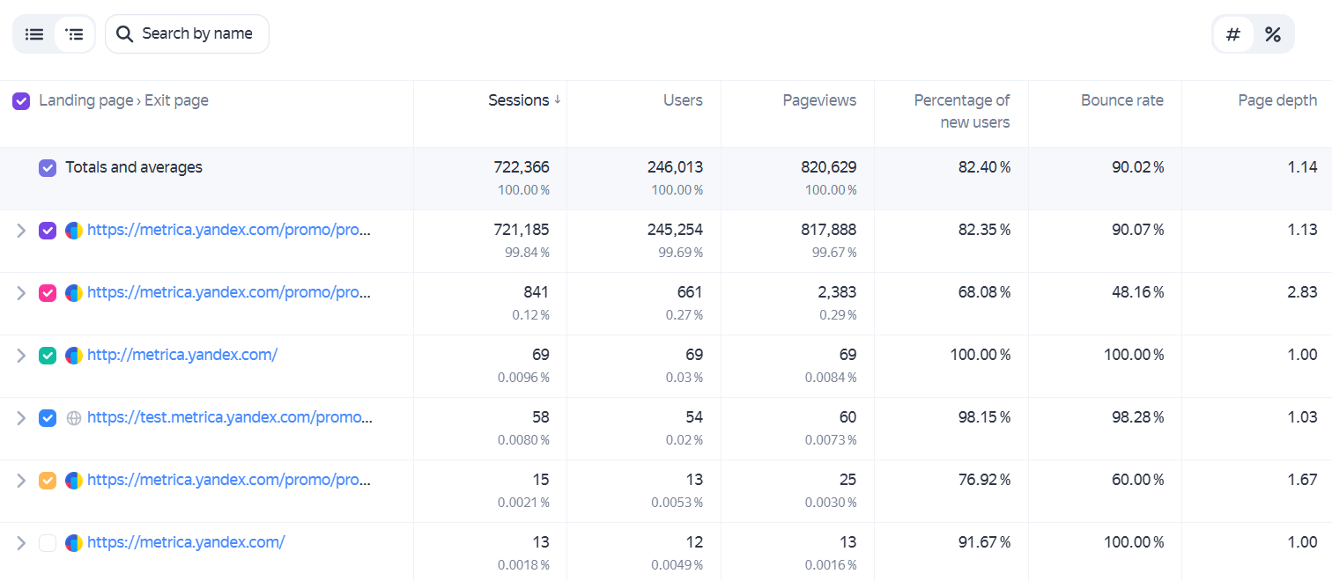Focus the Search by name field

[187, 34]
